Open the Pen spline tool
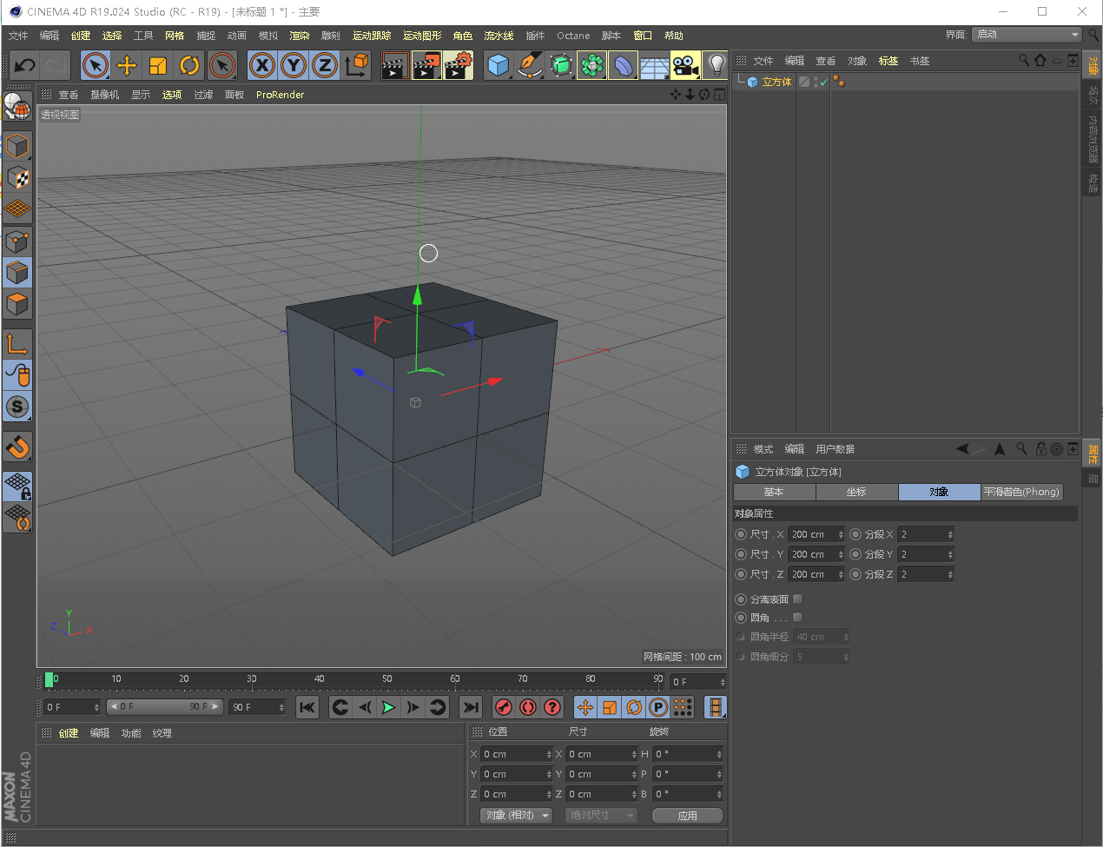 click(x=529, y=65)
